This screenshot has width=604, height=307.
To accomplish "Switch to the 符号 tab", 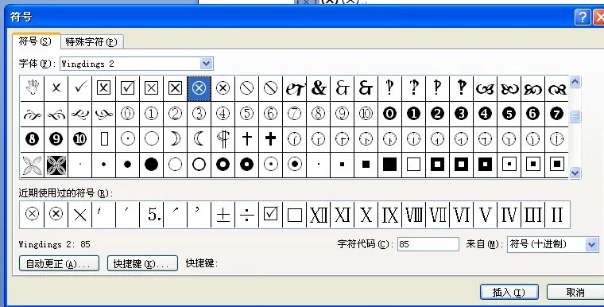I will (x=36, y=41).
